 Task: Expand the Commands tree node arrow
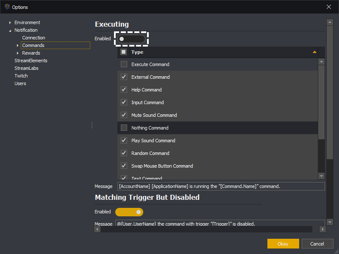(x=18, y=45)
